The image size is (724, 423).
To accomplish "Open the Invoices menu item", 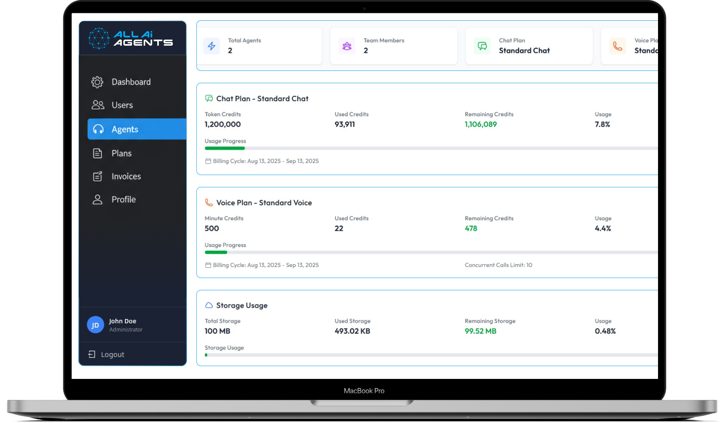I will click(x=126, y=176).
